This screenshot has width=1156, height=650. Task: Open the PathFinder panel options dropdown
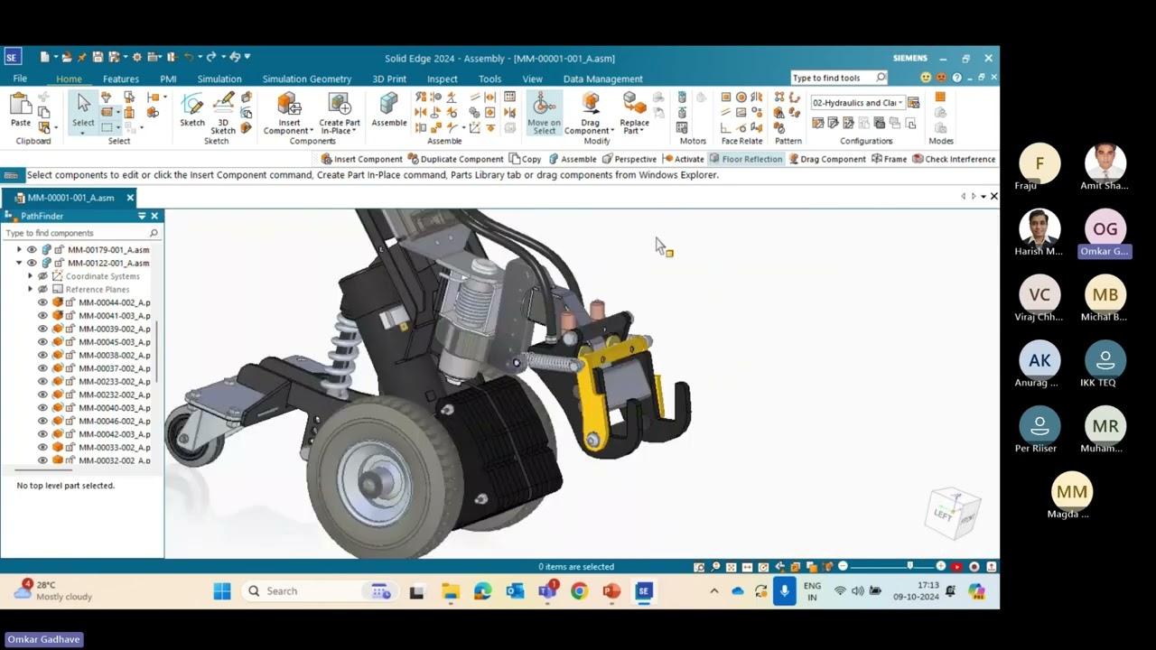(142, 217)
